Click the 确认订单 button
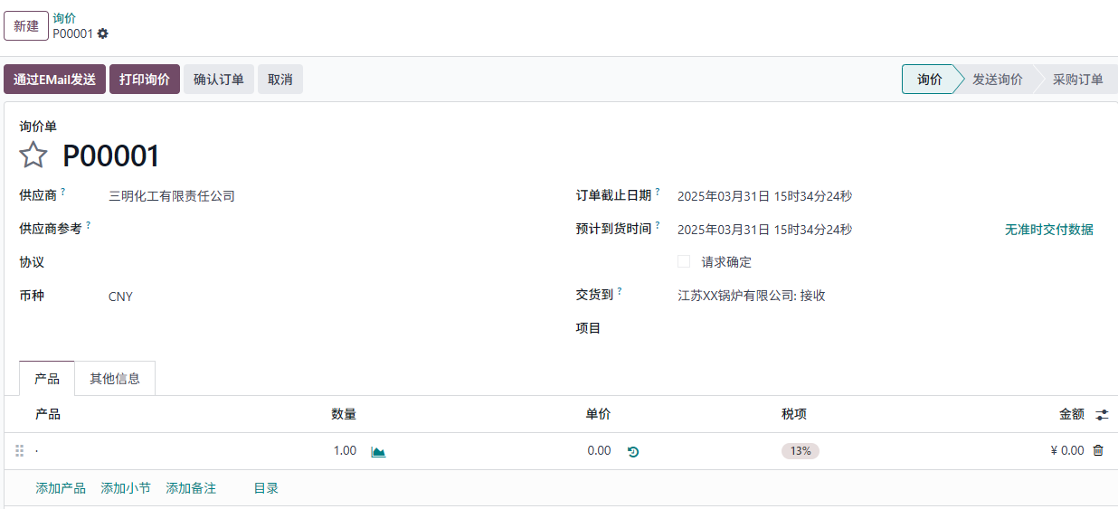Screen dimensions: 1118x509 click(219, 80)
